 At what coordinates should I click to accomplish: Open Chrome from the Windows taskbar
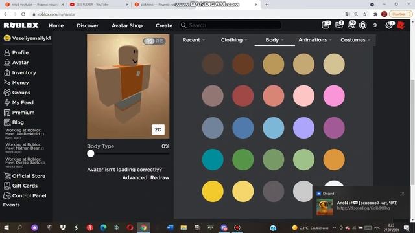click(x=143, y=227)
